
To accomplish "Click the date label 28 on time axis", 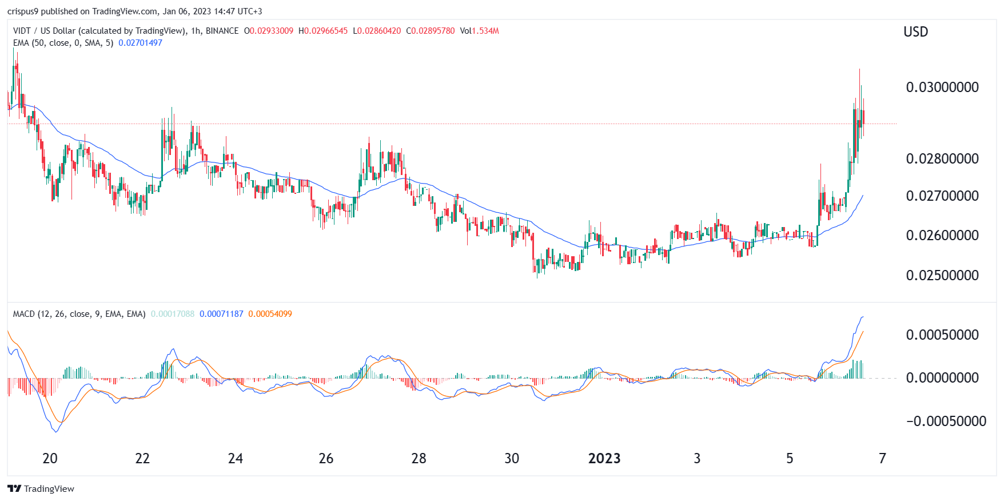I will (419, 459).
